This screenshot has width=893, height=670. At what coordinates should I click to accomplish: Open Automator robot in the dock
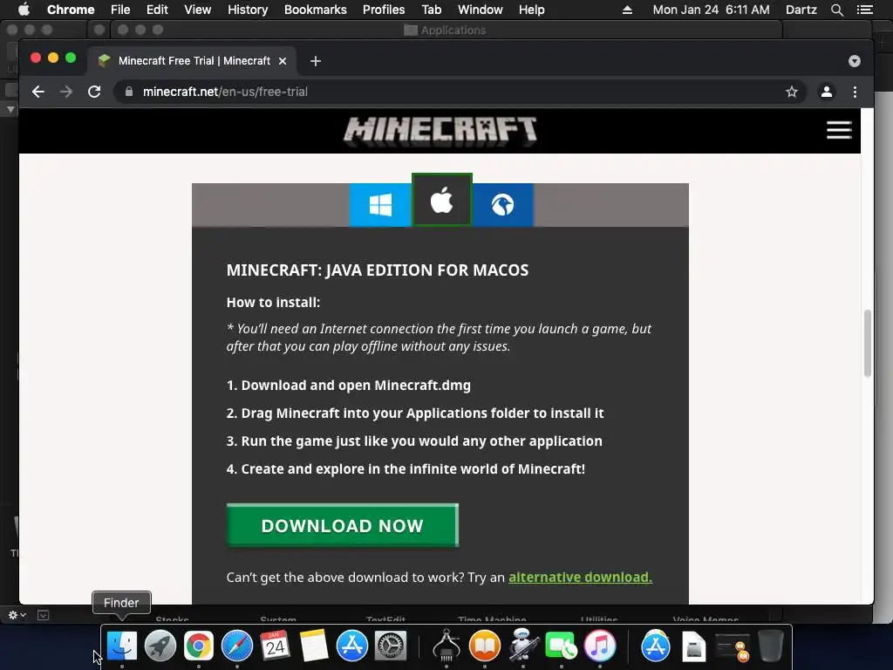point(523,646)
